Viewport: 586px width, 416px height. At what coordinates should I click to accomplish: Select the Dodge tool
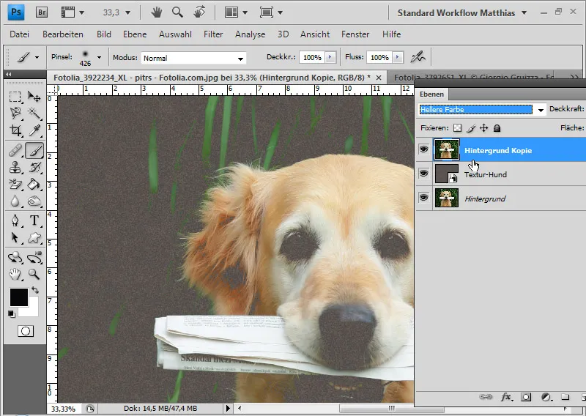pyautogui.click(x=34, y=201)
